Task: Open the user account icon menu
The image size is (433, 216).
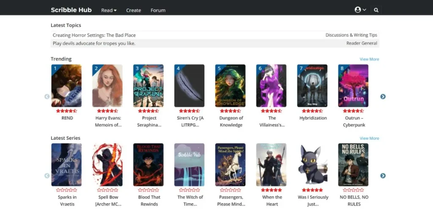Action: pyautogui.click(x=360, y=10)
